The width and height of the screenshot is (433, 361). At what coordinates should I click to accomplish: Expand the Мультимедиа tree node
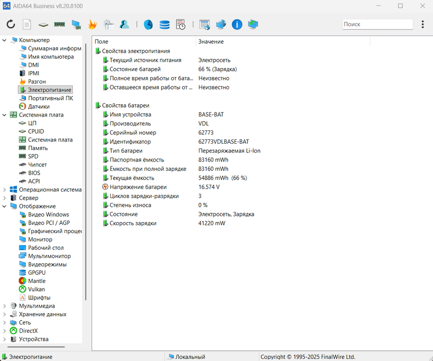click(4, 306)
